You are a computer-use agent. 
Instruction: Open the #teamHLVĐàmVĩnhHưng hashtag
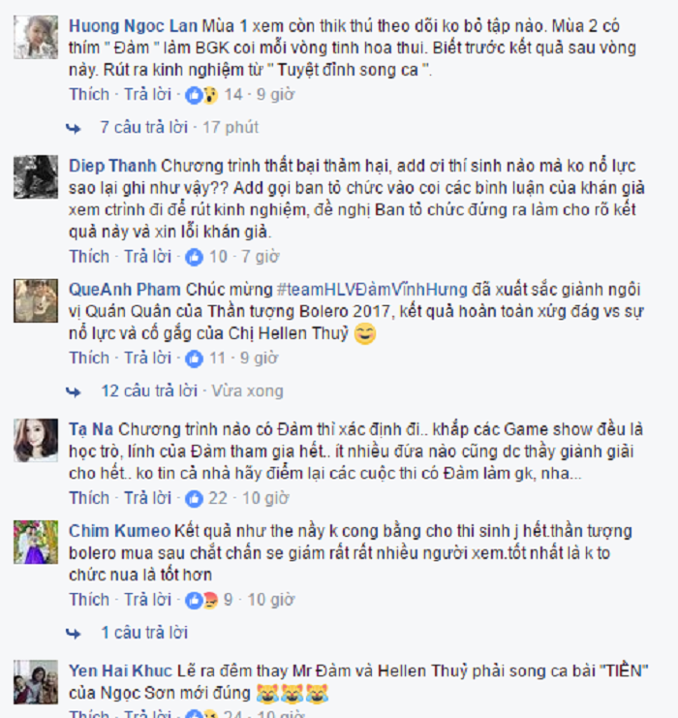click(372, 290)
